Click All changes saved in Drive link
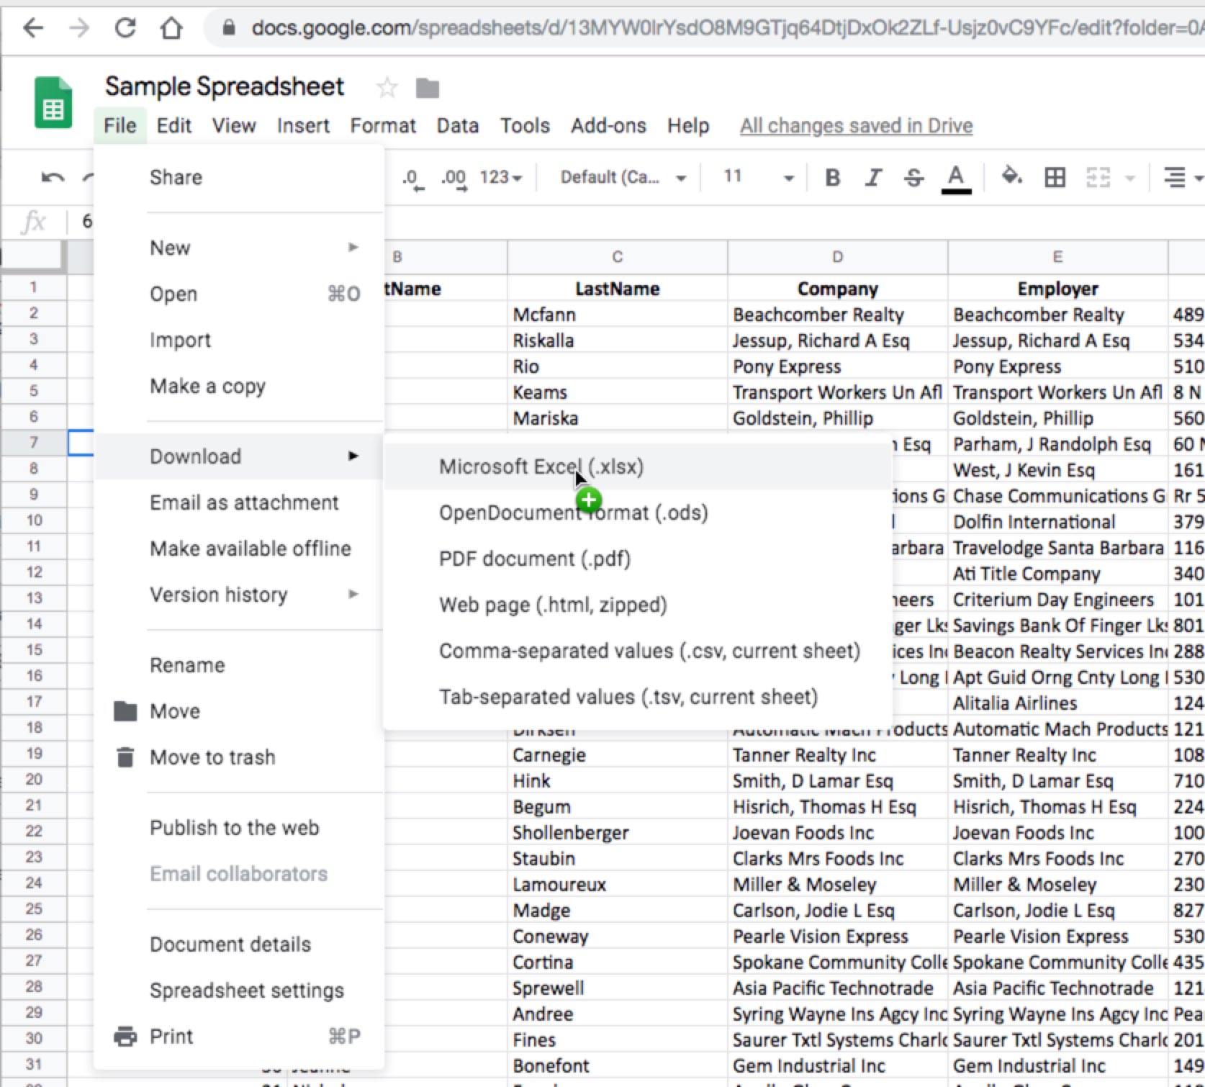Screen dimensions: 1205x1087 (x=857, y=126)
